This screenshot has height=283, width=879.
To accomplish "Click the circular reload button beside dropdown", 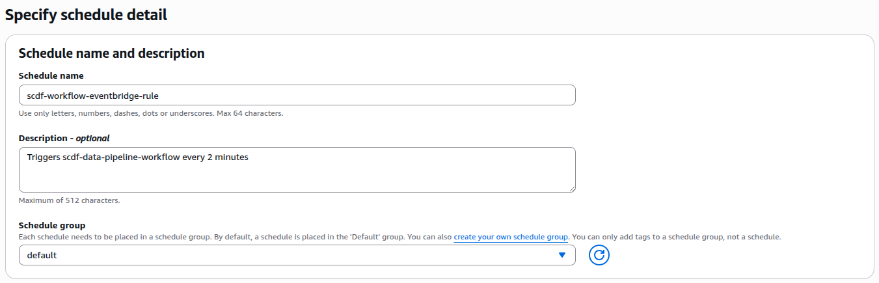I will [599, 255].
